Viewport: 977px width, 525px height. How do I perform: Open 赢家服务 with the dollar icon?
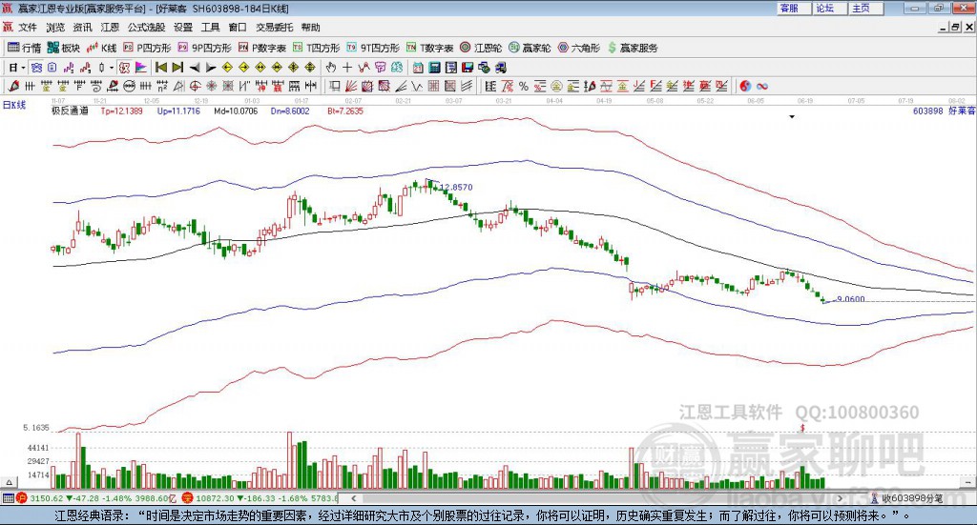tap(633, 48)
